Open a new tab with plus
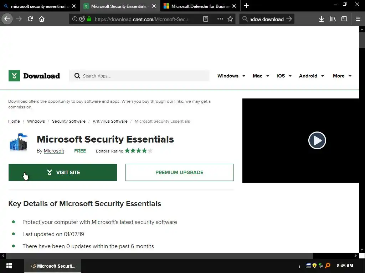This screenshot has height=273, width=365. coord(246,6)
